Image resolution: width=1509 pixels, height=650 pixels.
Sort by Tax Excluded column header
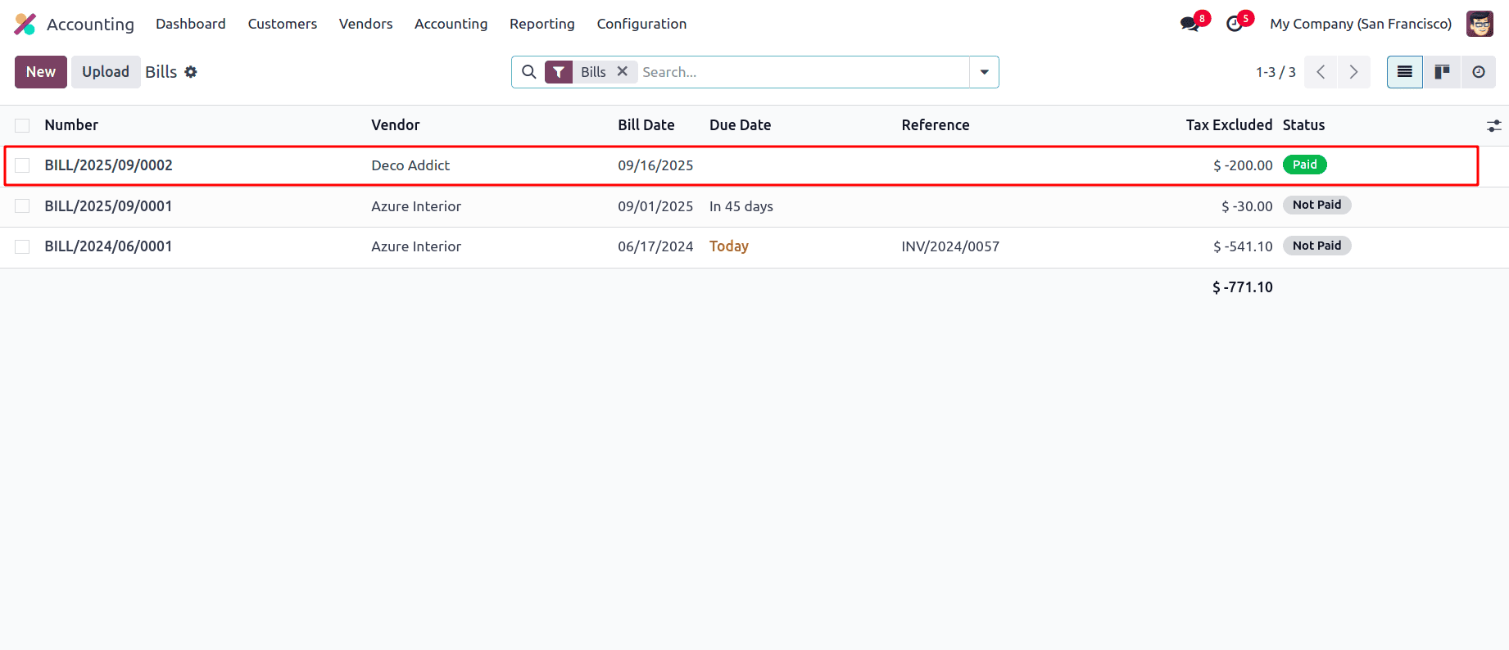[1229, 125]
